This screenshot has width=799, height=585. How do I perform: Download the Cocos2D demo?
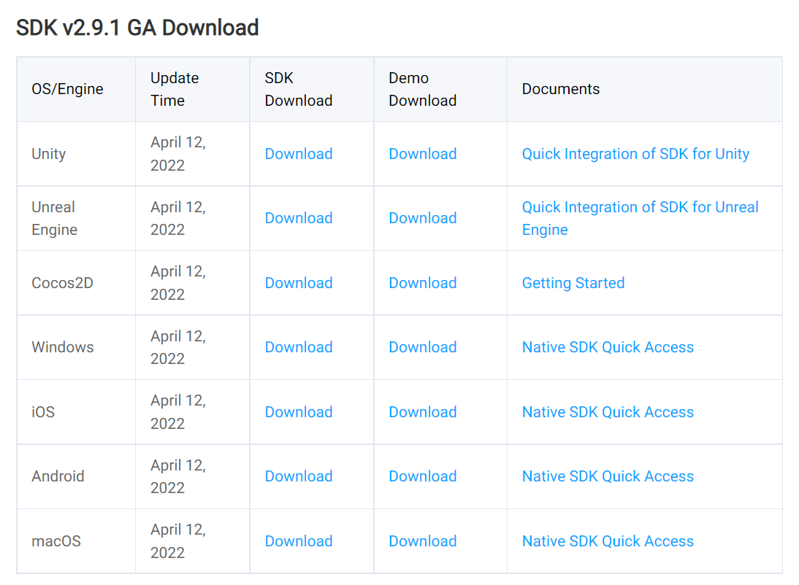[x=422, y=283]
